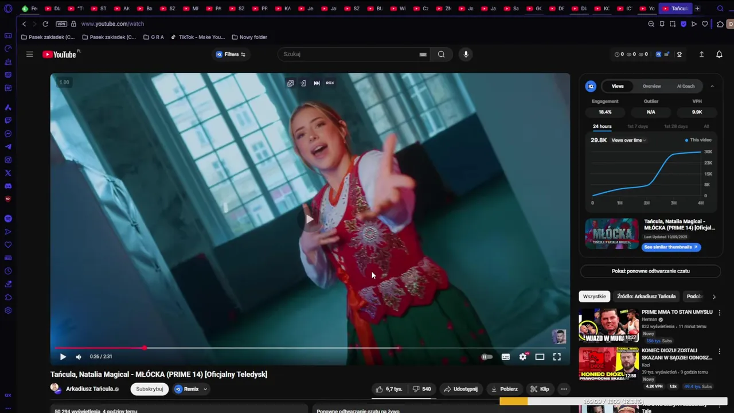This screenshot has width=734, height=413.
Task: Open options for KONIEC DIOZU video
Action: coord(720,352)
